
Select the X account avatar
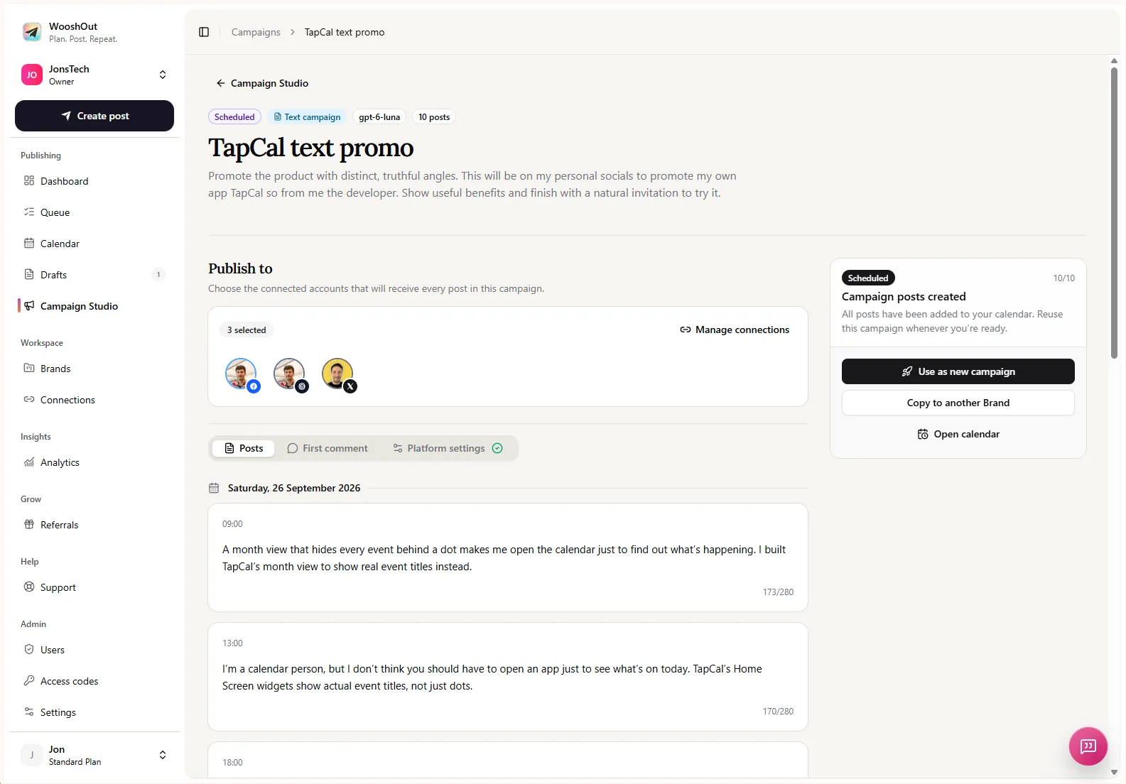pyautogui.click(x=338, y=374)
